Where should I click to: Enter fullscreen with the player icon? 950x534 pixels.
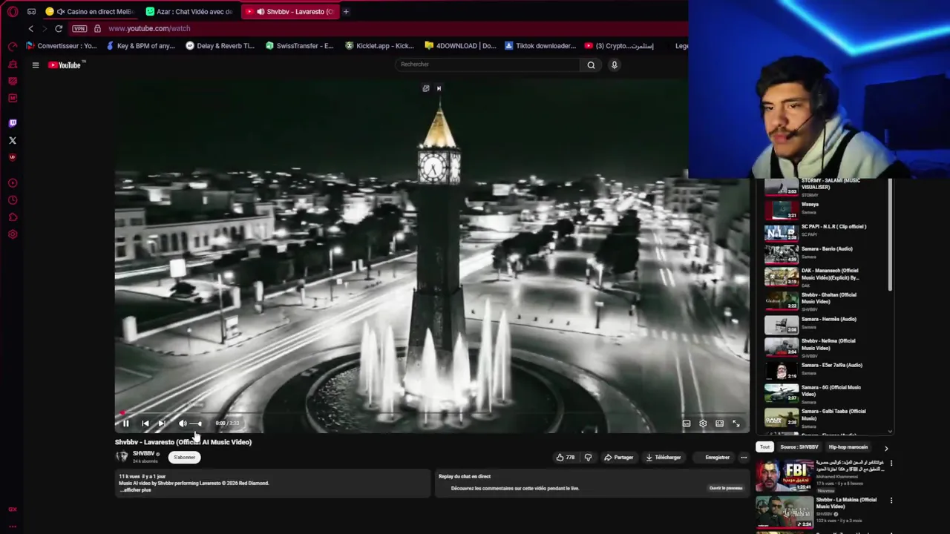(736, 423)
